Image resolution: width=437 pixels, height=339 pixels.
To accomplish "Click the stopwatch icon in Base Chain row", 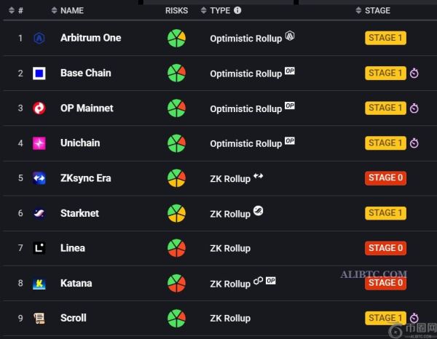I will click(414, 73).
